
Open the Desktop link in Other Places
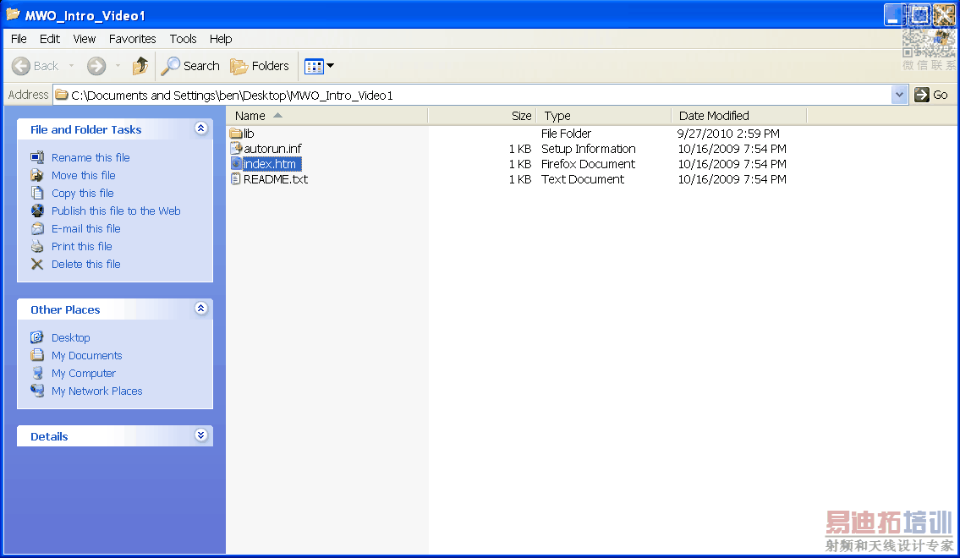coord(70,337)
